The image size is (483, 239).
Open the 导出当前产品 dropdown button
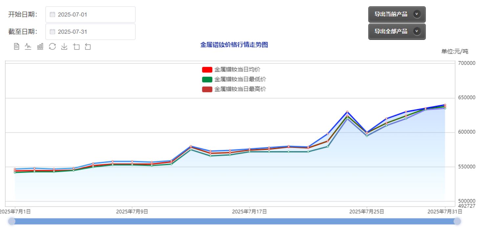(x=397, y=14)
